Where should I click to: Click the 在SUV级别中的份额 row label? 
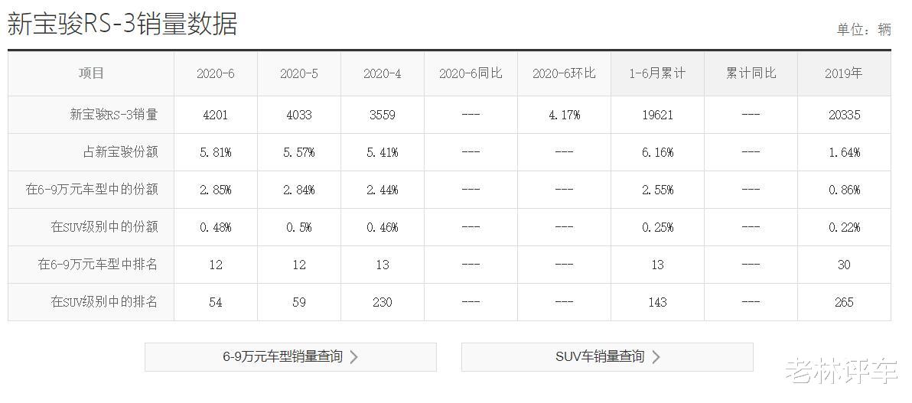[104, 227]
